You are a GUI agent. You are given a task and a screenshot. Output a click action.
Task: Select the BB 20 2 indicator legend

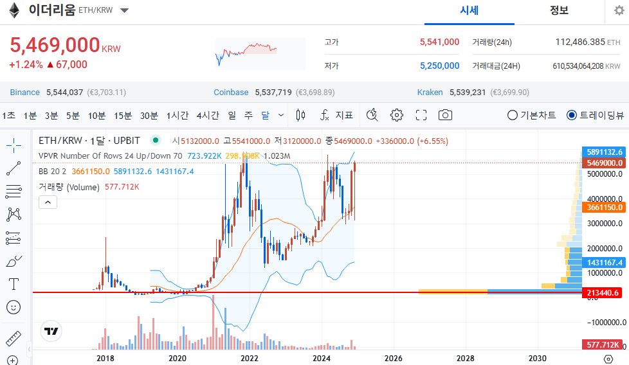(116, 172)
